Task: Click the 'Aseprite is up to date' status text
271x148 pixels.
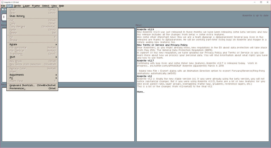Action: (x=255, y=16)
